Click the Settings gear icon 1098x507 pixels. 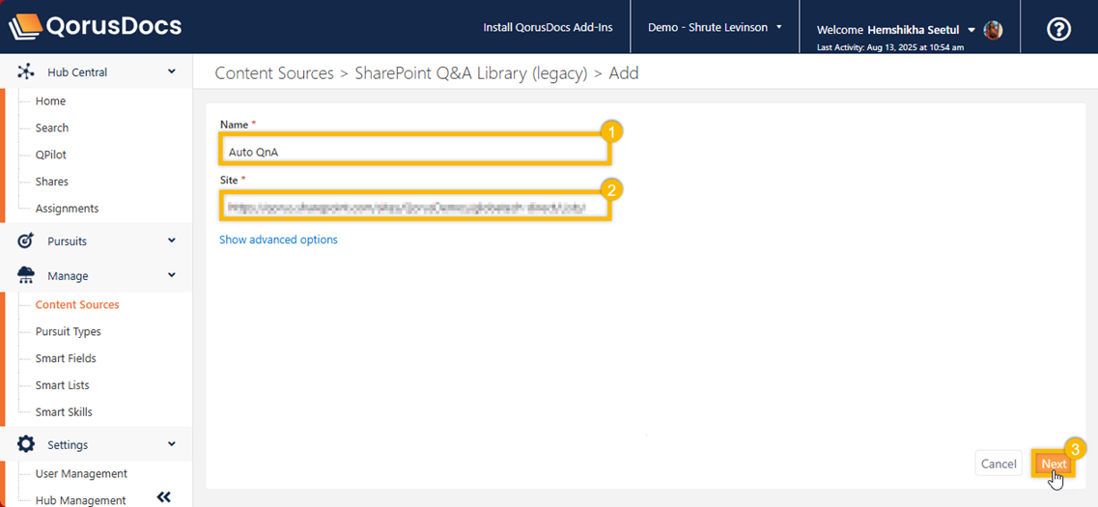tap(26, 444)
